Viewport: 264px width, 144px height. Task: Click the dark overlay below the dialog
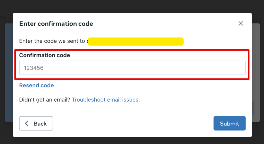132,140
